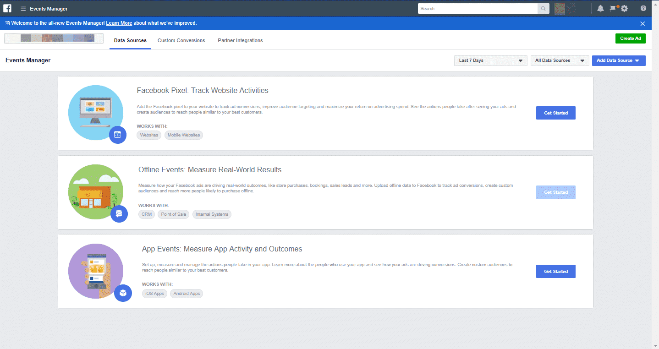659x349 pixels.
Task: Click the Events Manager title in top bar
Action: click(49, 9)
